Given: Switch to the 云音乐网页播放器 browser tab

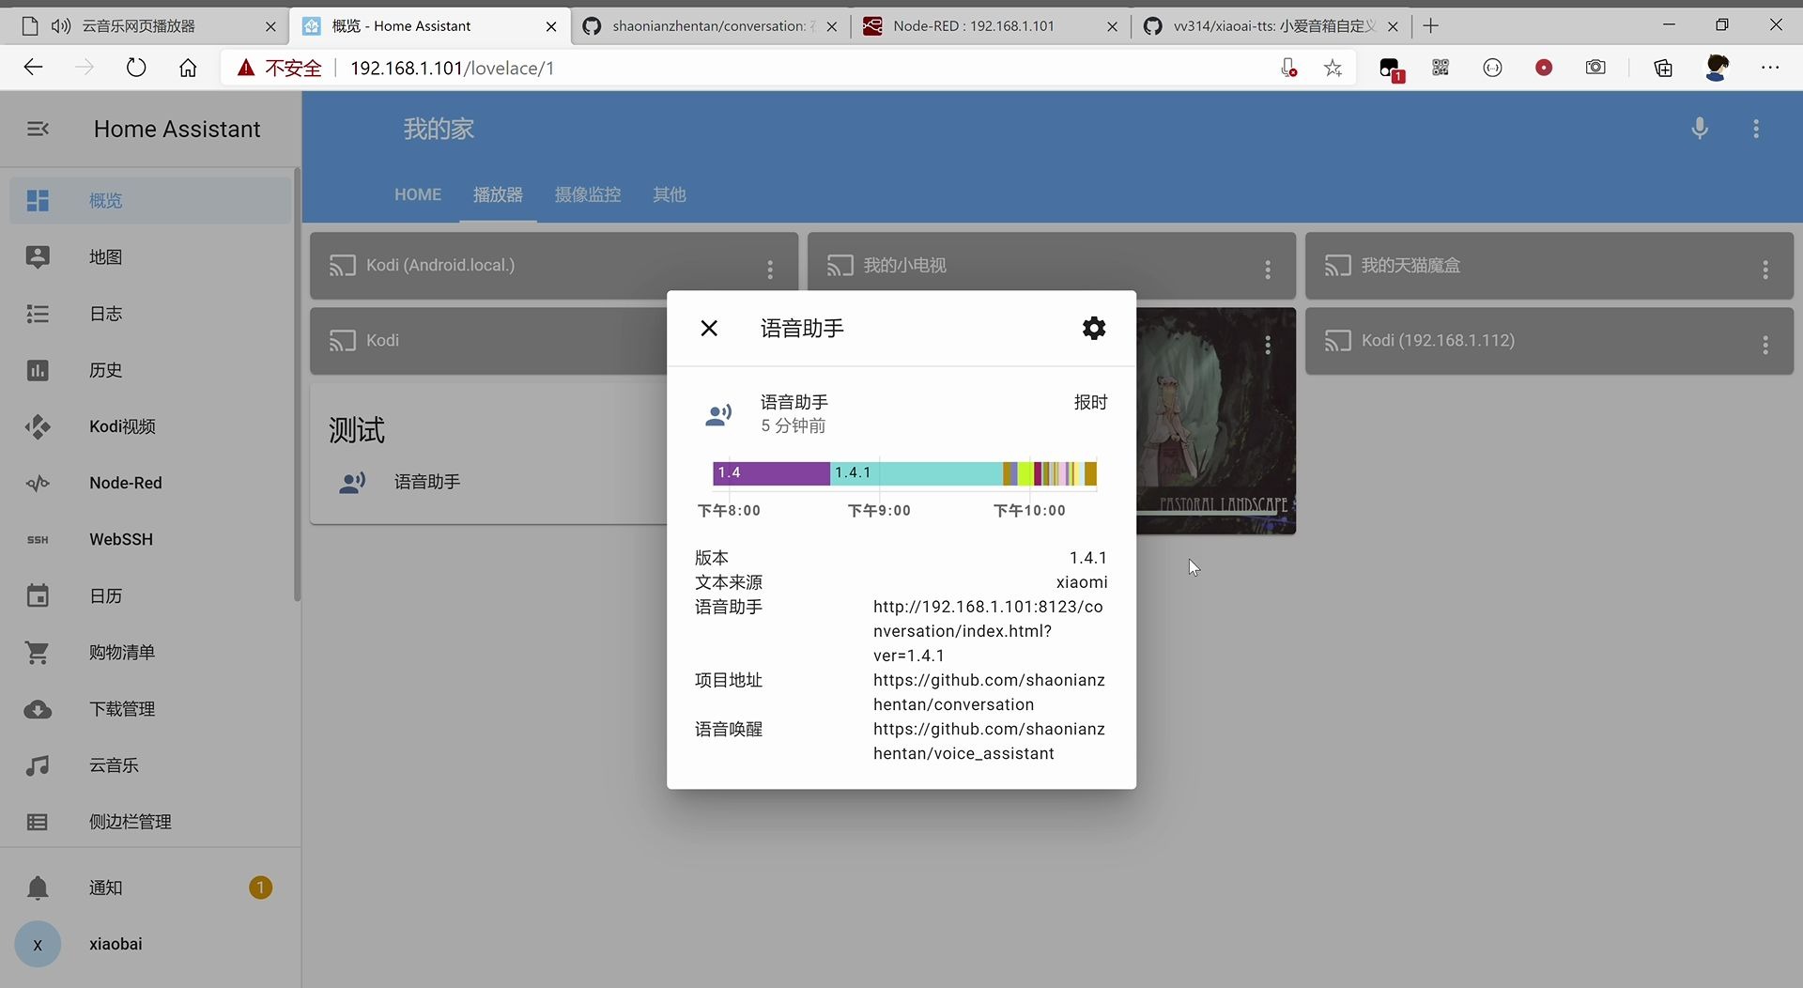Looking at the screenshot, I should click(x=139, y=26).
